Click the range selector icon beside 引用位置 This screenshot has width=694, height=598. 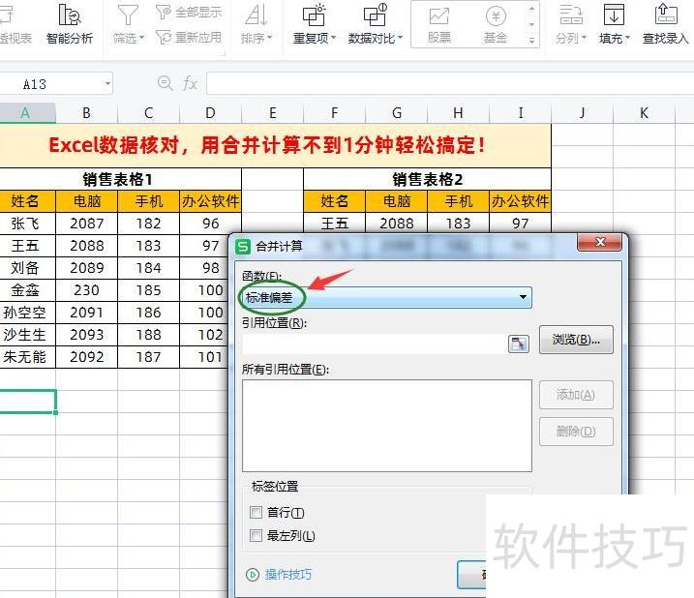(520, 343)
